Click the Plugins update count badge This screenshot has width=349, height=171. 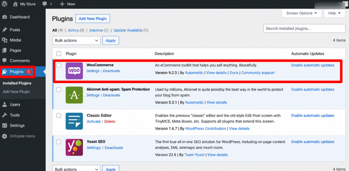tap(29, 72)
